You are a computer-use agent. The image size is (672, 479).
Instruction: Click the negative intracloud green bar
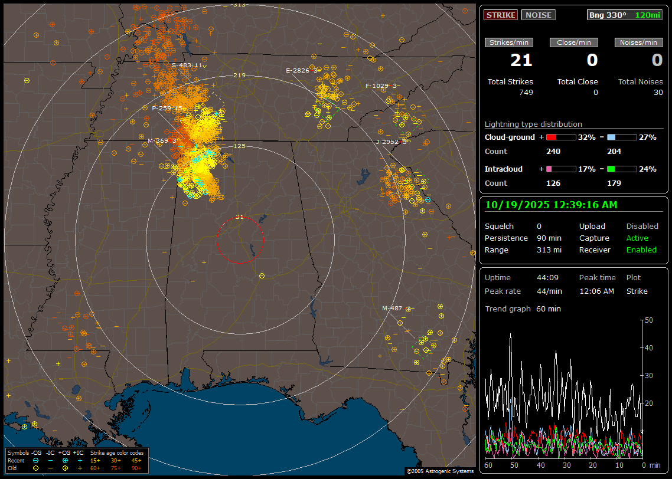pyautogui.click(x=622, y=169)
